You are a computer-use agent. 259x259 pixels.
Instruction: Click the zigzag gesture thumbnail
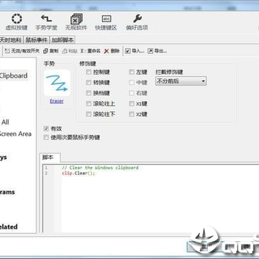(57, 83)
